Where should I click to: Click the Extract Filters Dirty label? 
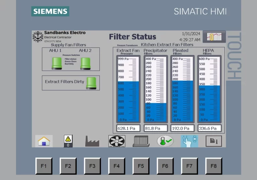pyautogui.click(x=64, y=82)
